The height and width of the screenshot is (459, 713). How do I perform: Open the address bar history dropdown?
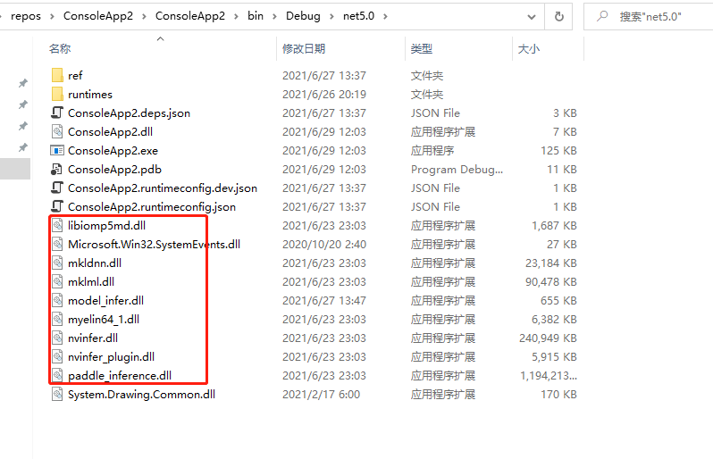coord(533,16)
